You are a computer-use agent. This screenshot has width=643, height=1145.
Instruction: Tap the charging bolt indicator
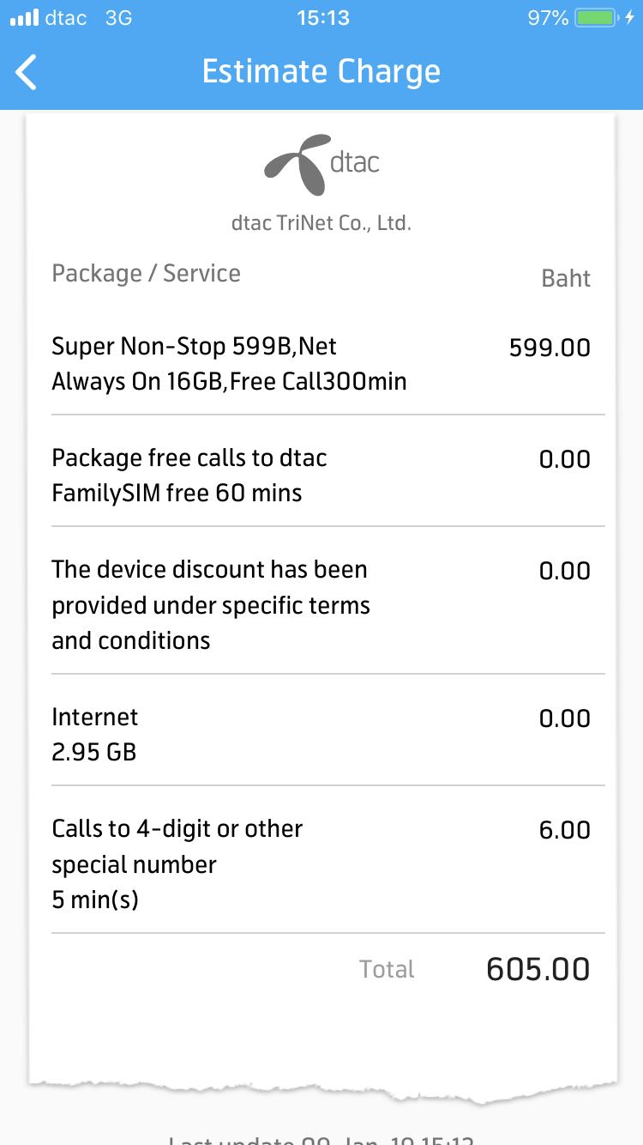pyautogui.click(x=629, y=18)
